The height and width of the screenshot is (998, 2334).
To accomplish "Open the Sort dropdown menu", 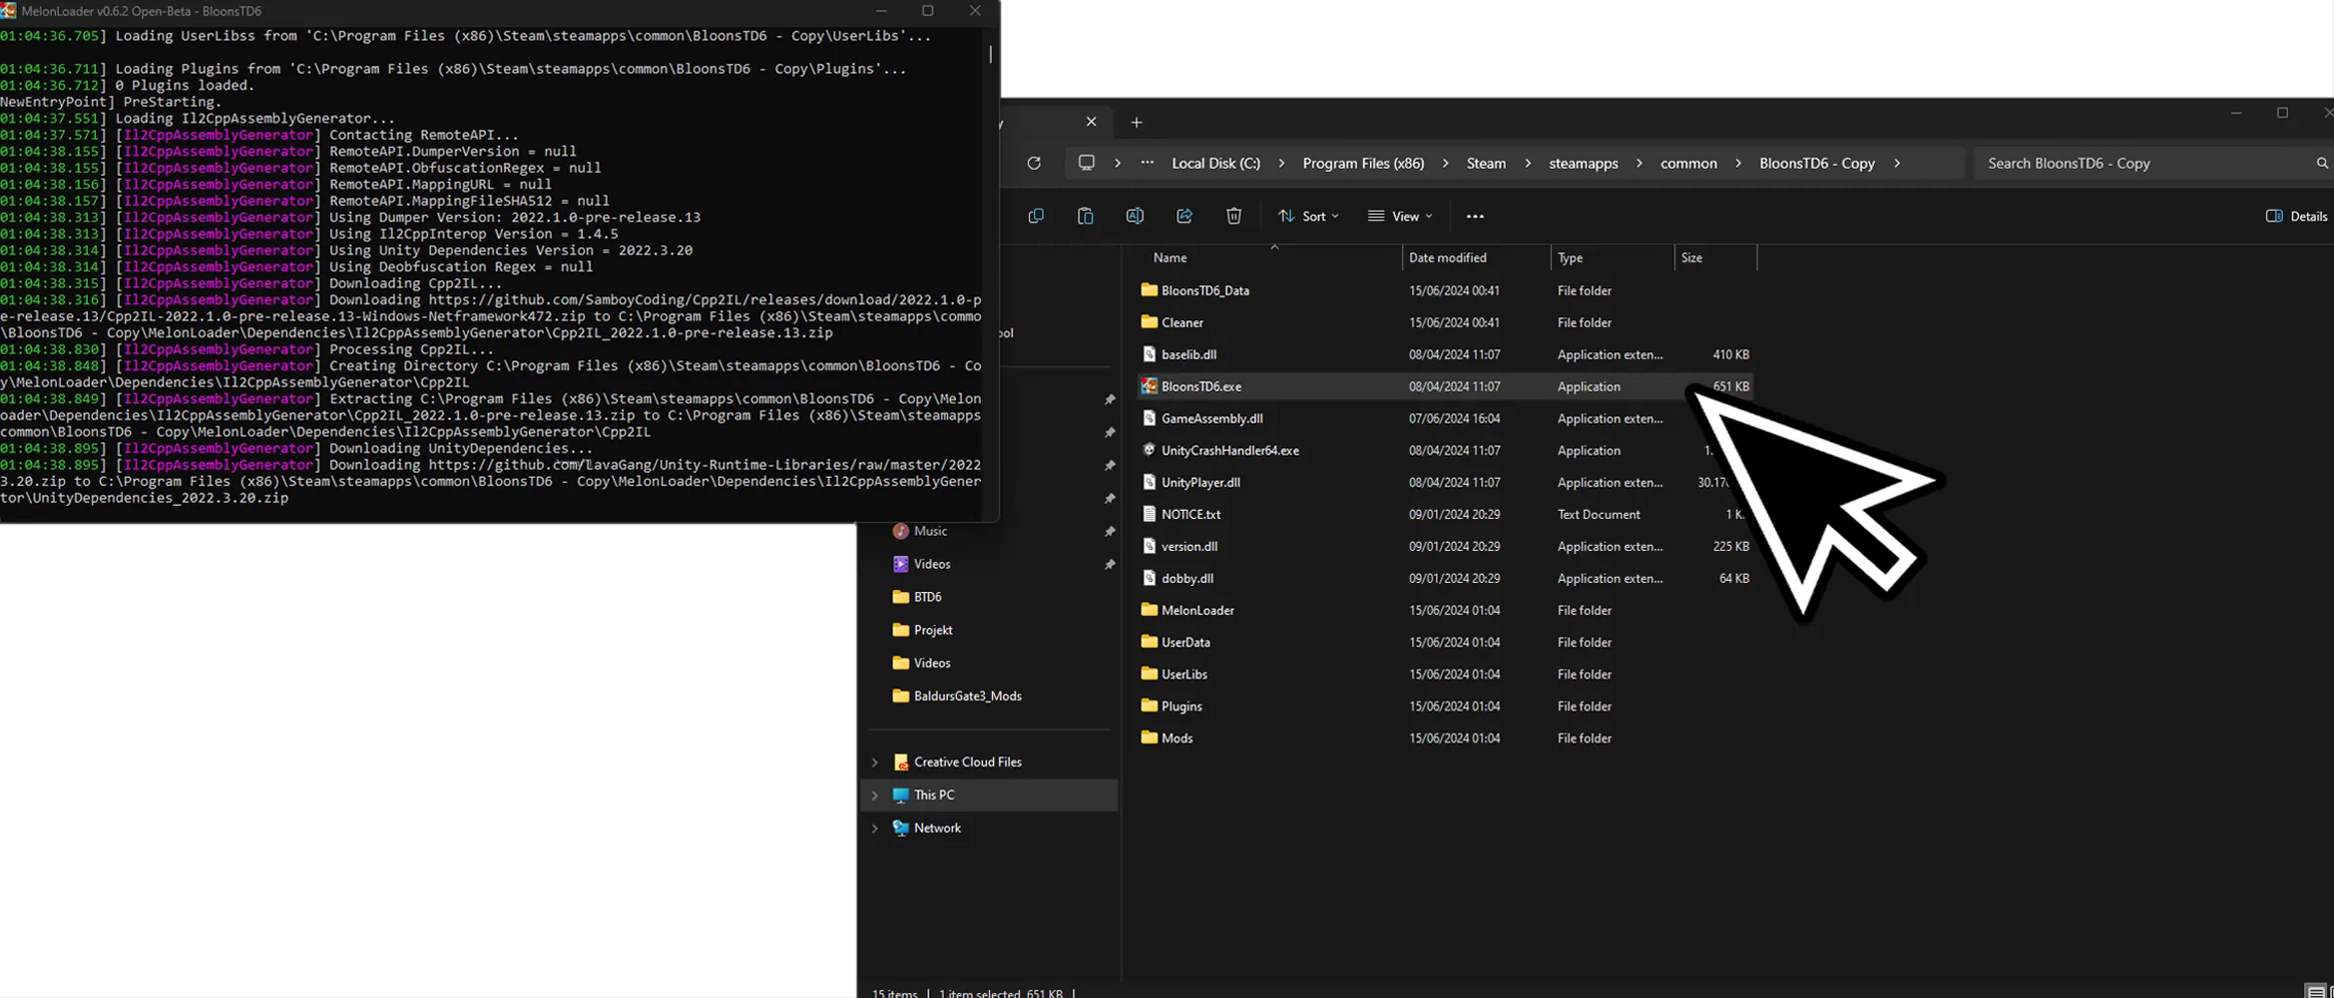I will pyautogui.click(x=1308, y=216).
